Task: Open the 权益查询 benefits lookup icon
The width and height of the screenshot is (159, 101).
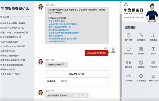Action: (153, 36)
